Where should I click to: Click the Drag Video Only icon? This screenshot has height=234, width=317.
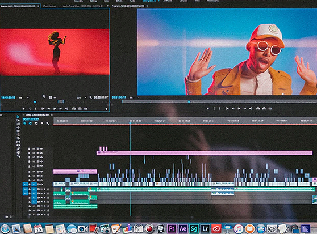pyautogui.click(x=51, y=97)
